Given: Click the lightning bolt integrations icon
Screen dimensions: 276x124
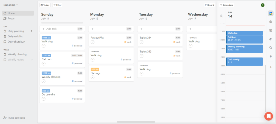Looking at the screenshot, I should [271, 56].
